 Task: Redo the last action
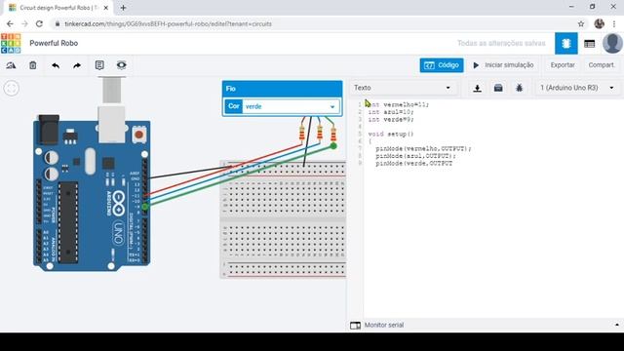point(77,65)
